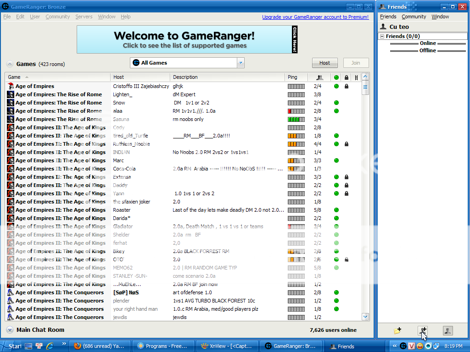The width and height of the screenshot is (470, 352).
Task: Click the Age of Empires game icon in Cristoffo's row
Action: click(x=11, y=86)
